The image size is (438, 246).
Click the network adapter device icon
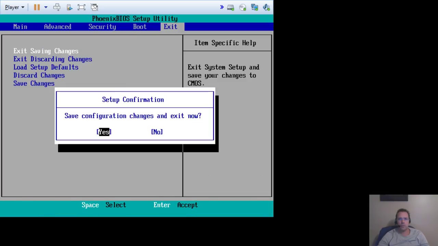click(255, 7)
